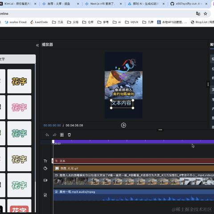Open the 仓库 bookmarks folder
The width and height of the screenshot is (214, 214).
click(x=88, y=22)
